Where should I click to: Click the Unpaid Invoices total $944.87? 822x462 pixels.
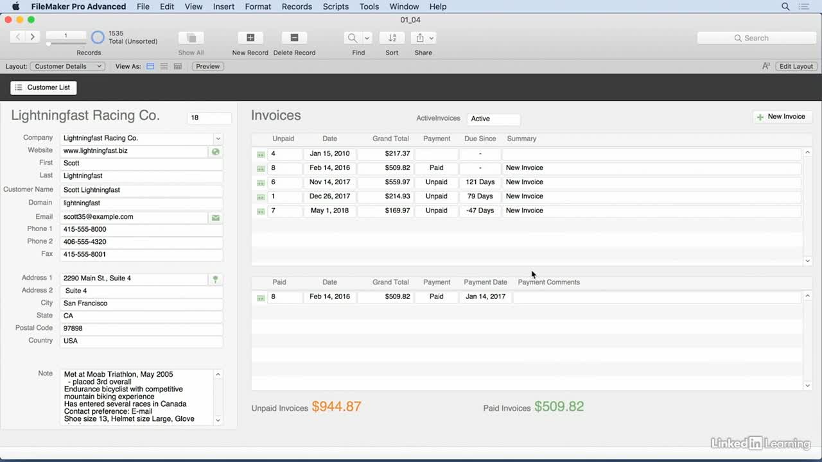tap(337, 406)
